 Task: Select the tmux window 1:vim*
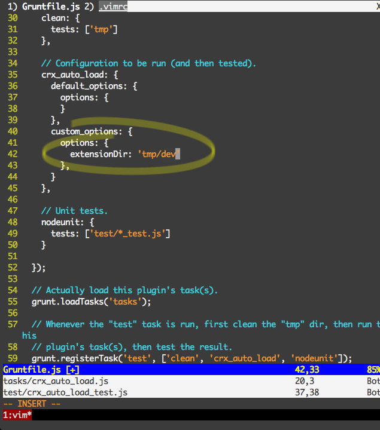(17, 415)
